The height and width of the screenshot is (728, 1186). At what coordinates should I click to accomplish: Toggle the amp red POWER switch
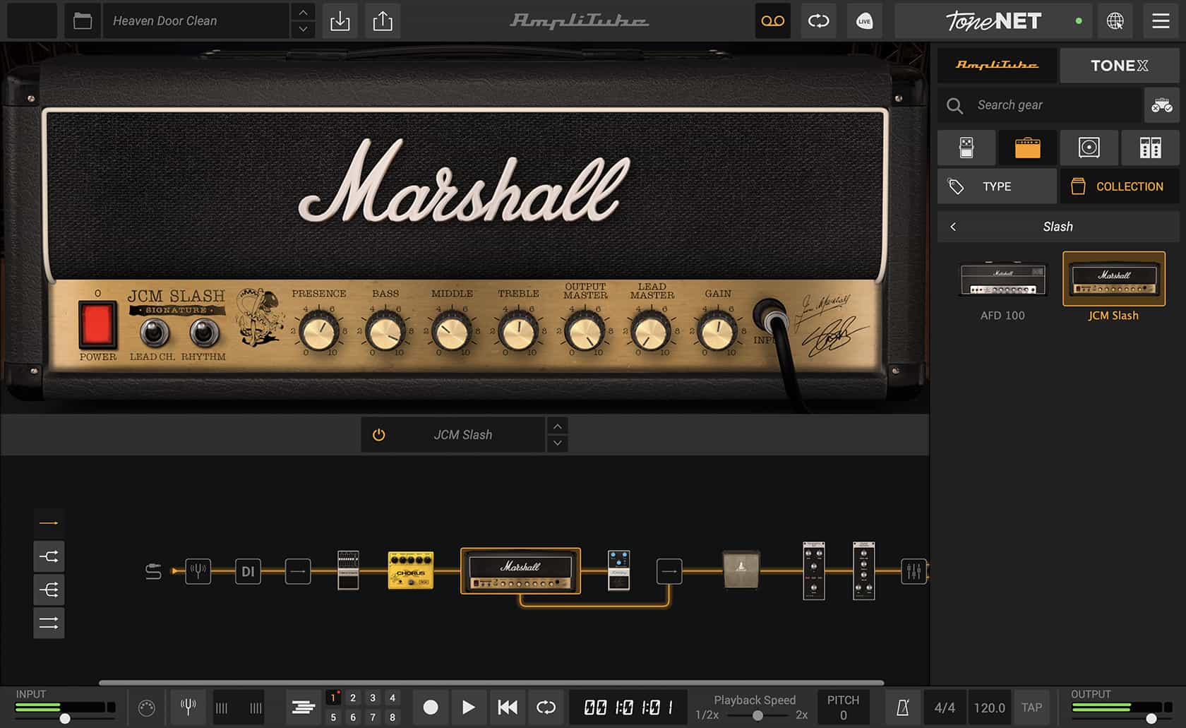97,326
